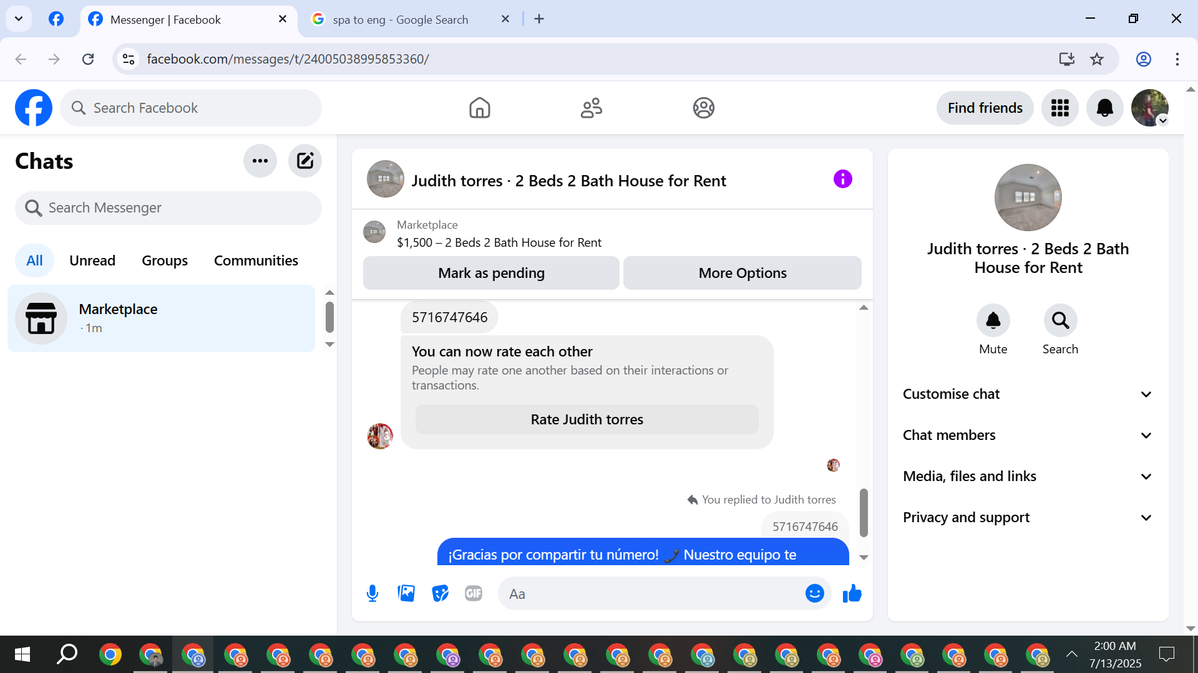Open the emoji picker smiley

814,593
